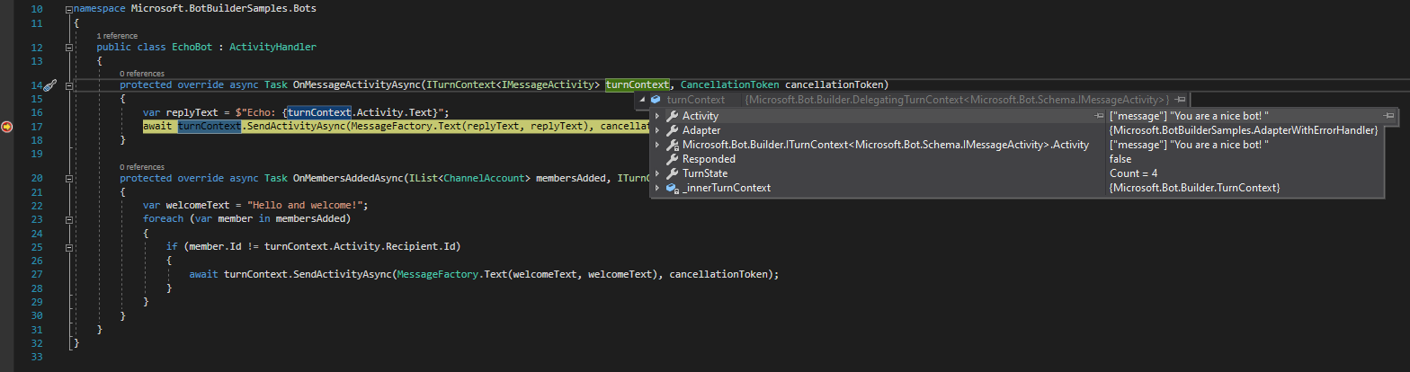The image size is (1410, 372).
Task: Click the locked field icon of _innerTurnContext
Action: tap(672, 188)
